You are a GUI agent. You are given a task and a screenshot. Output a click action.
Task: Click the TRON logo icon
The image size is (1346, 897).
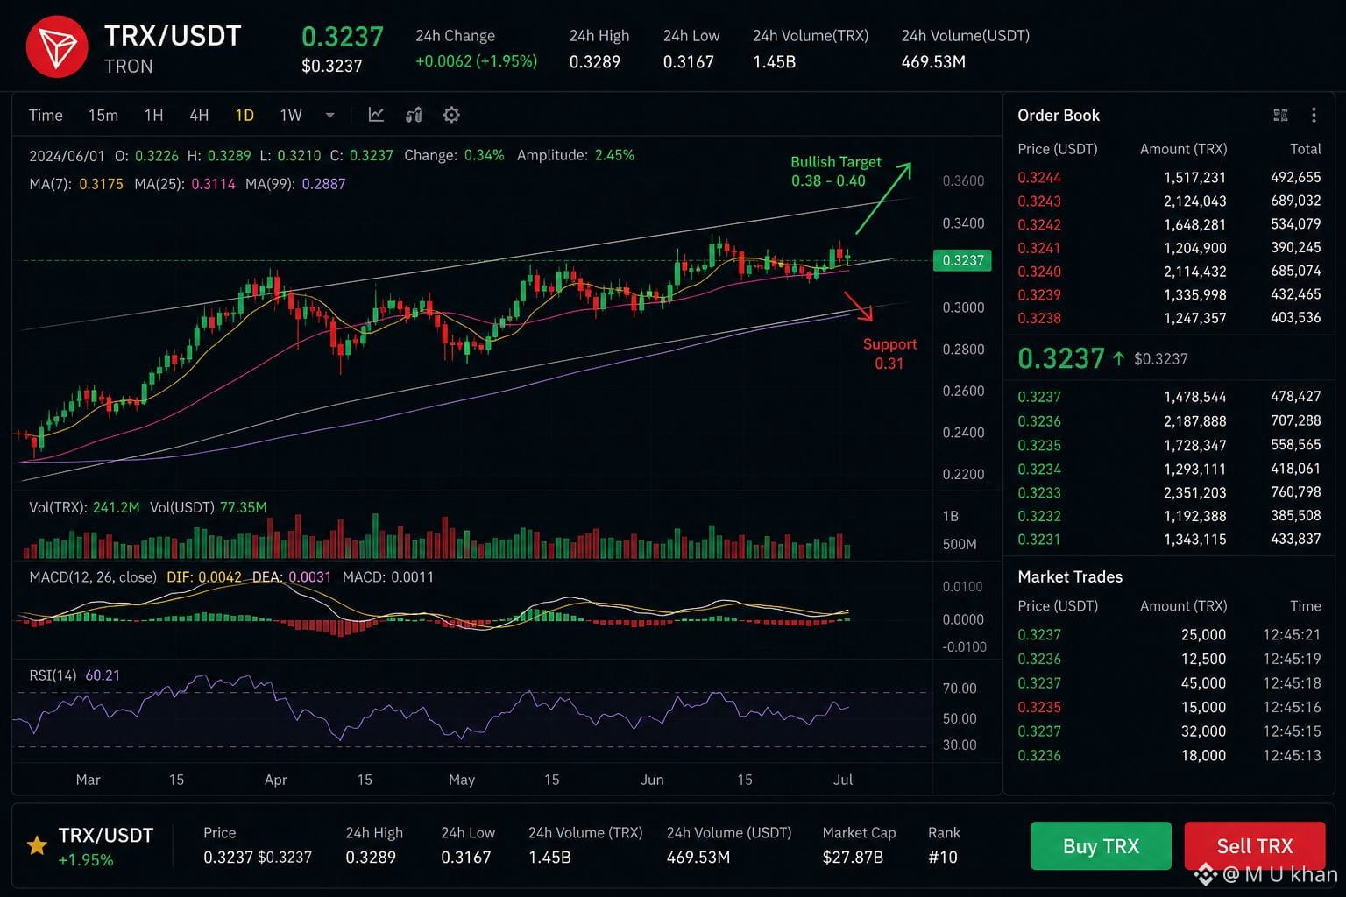57,47
